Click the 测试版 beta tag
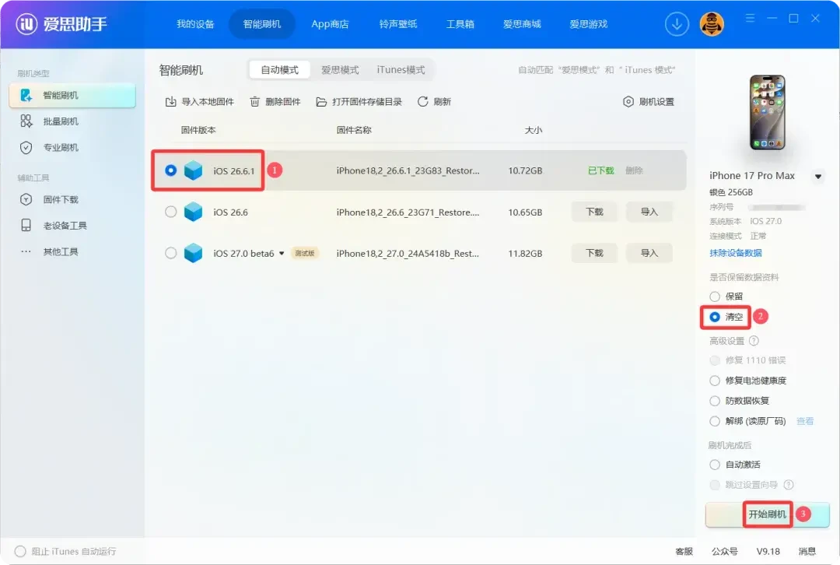 click(x=305, y=253)
